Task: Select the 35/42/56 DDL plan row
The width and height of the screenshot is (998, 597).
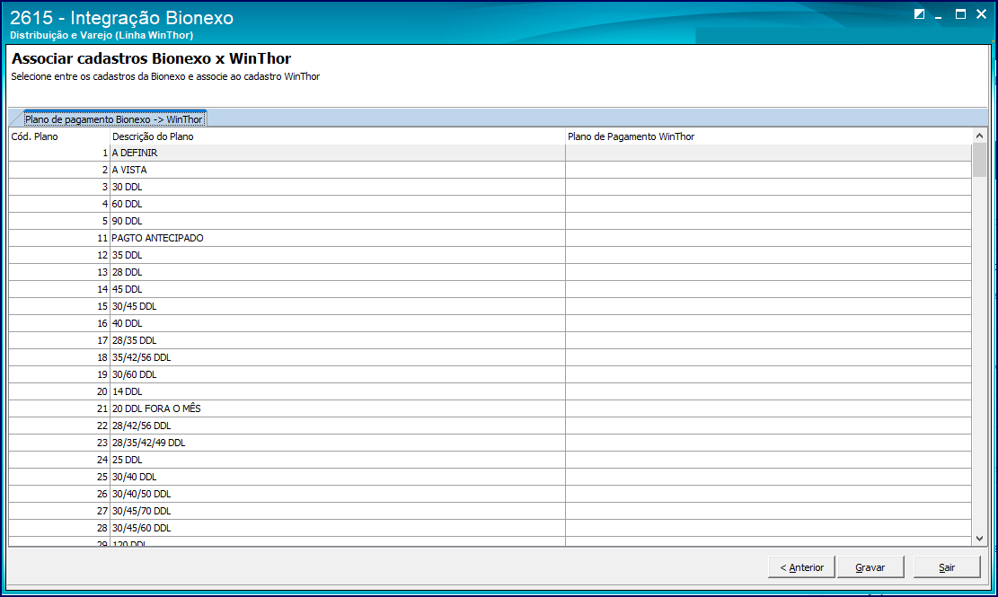Action: (490, 357)
